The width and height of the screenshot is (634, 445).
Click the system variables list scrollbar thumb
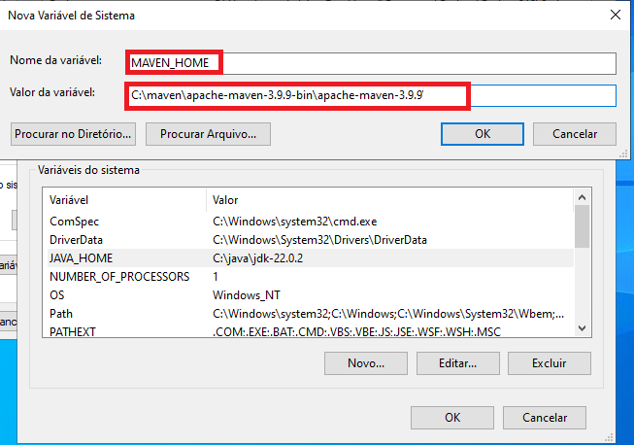click(x=582, y=226)
